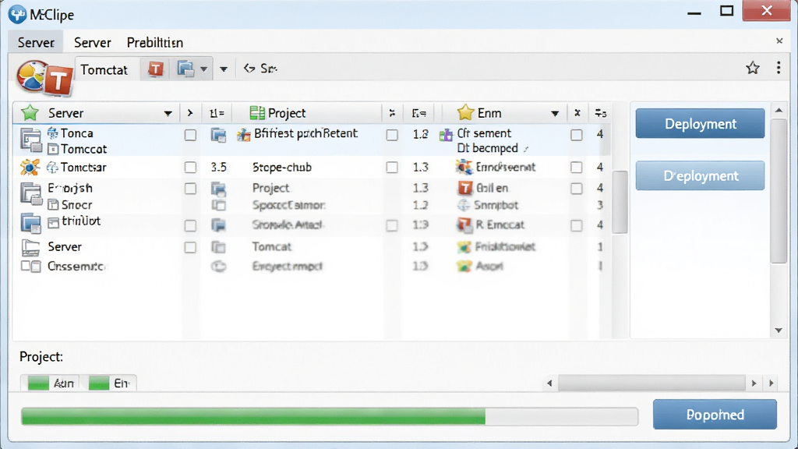Check the box next to Stope-chub version

392,168
